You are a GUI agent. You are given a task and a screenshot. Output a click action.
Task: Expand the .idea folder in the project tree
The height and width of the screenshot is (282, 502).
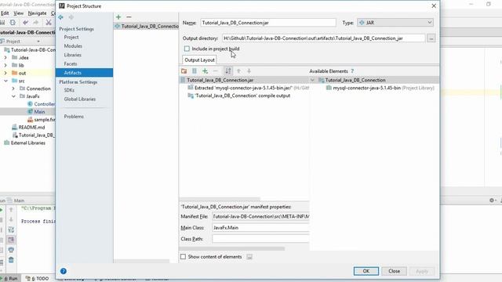[x=5, y=57]
